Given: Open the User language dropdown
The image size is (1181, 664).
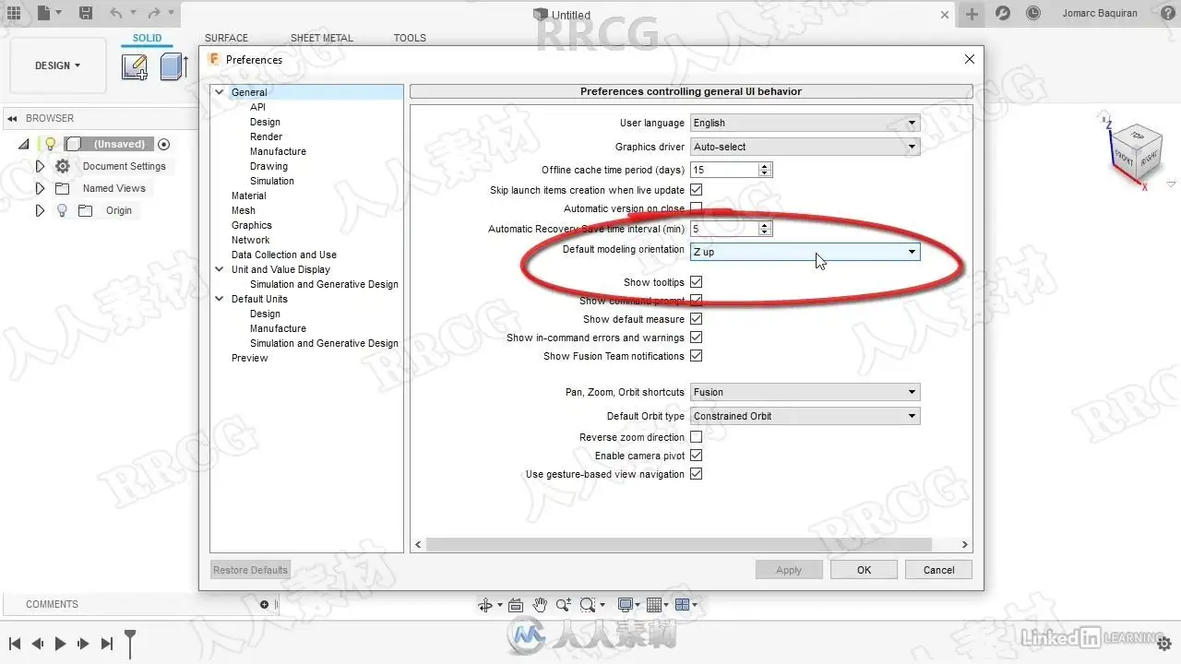Looking at the screenshot, I should pyautogui.click(x=805, y=123).
